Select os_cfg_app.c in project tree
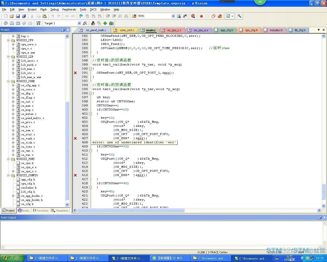This screenshot has width=327, height=262. click(x=30, y=85)
